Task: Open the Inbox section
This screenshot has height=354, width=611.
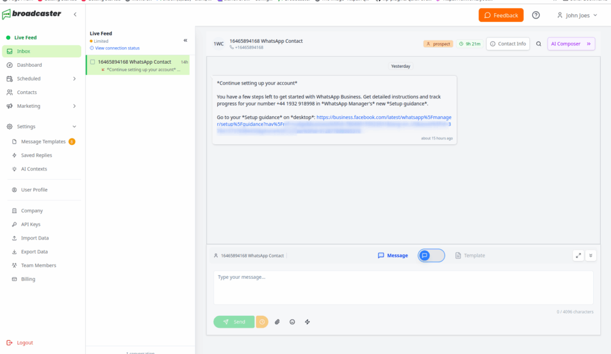Action: 42,51
